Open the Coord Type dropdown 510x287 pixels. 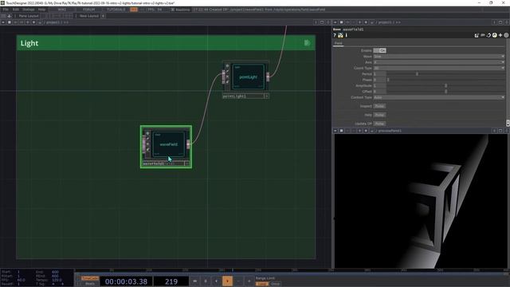pos(439,68)
